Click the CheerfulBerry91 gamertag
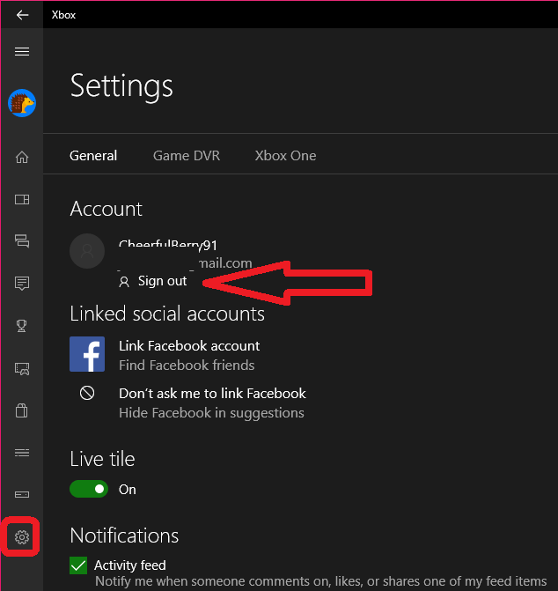Screen dimensions: 558x591 (168, 245)
